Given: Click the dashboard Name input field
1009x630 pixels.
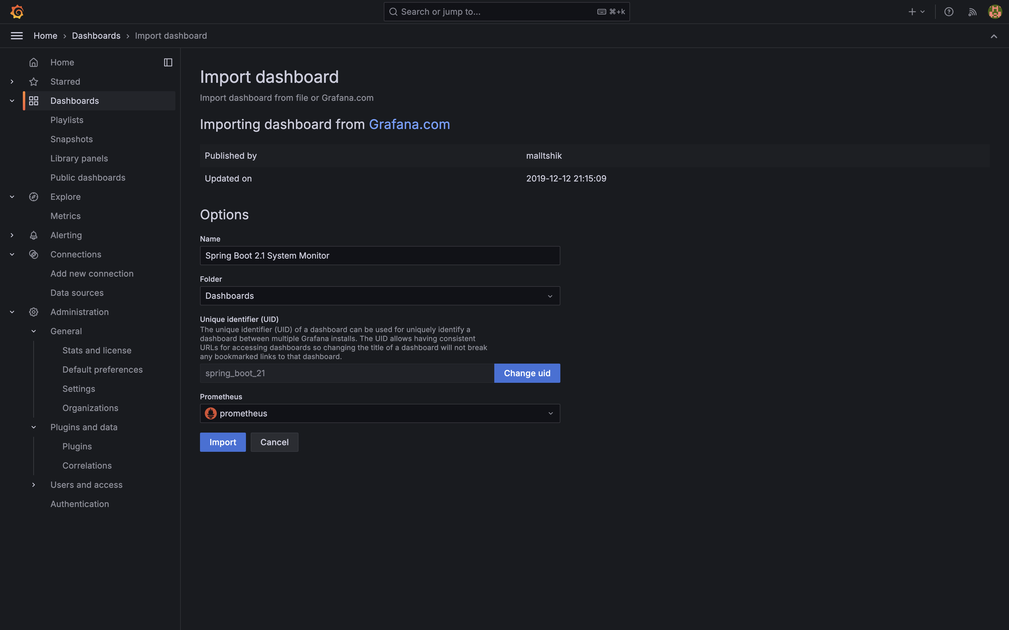Looking at the screenshot, I should click(379, 255).
